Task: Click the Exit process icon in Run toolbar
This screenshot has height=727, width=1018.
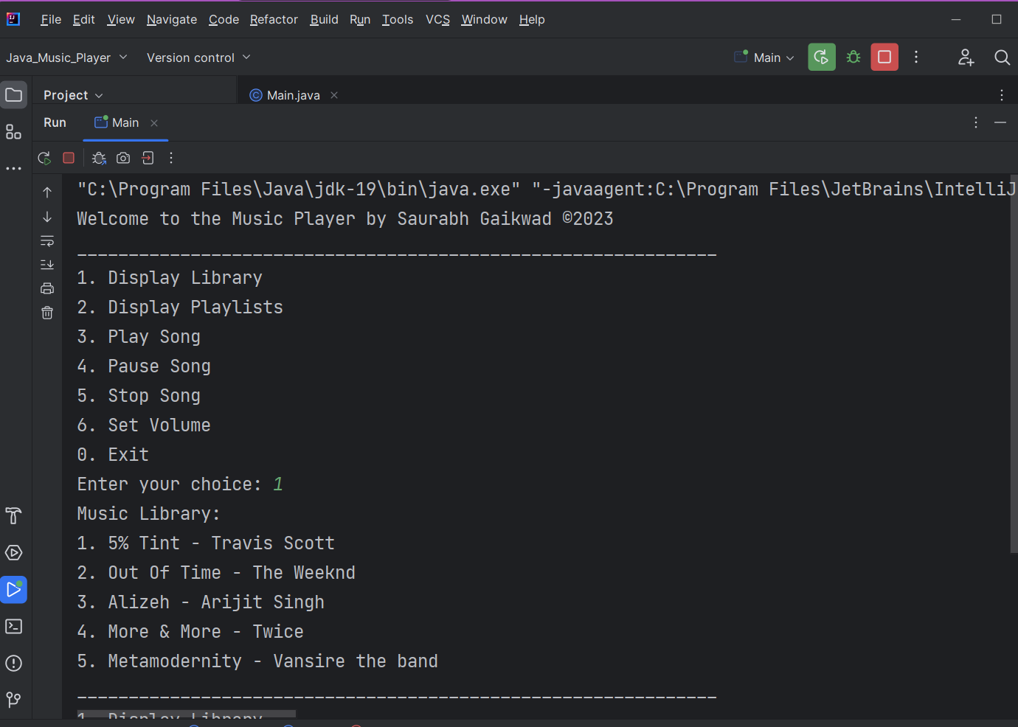Action: click(148, 158)
